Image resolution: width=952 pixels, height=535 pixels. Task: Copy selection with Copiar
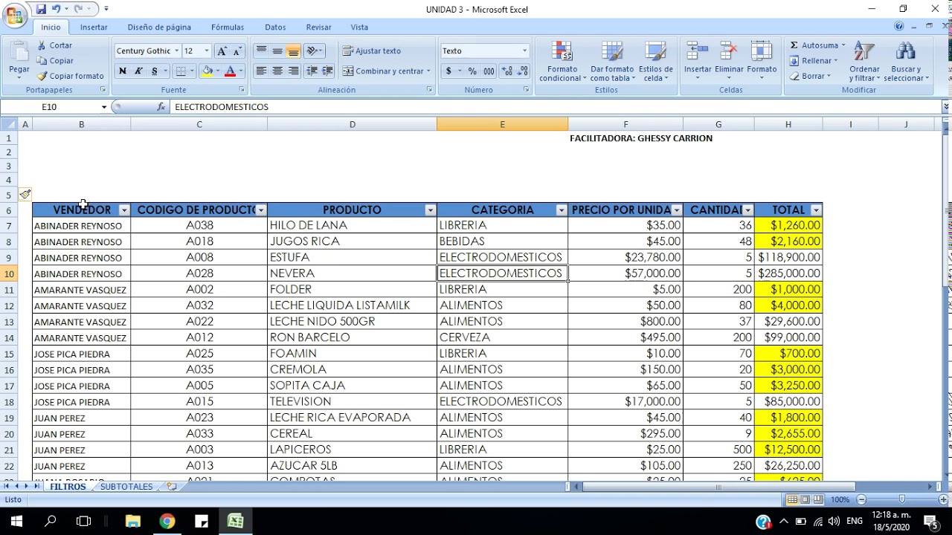click(55, 61)
